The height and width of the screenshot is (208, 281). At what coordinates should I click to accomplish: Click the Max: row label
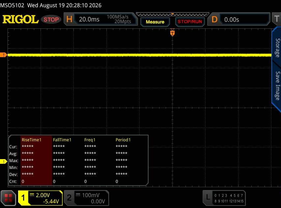[14, 160]
